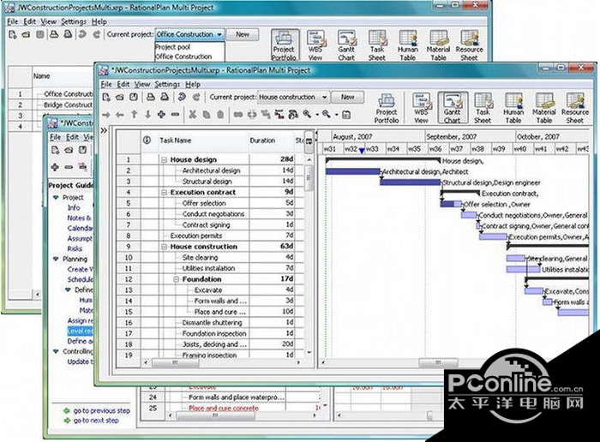Open Settings menu in back window
Viewport: 600px width, 442px height.
74,21
